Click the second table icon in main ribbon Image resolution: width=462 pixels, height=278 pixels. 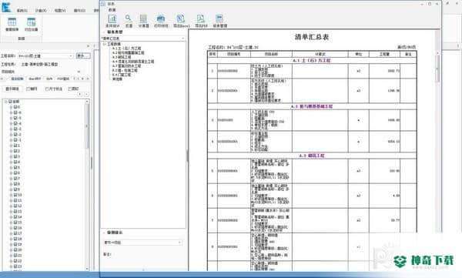[x=31, y=24]
